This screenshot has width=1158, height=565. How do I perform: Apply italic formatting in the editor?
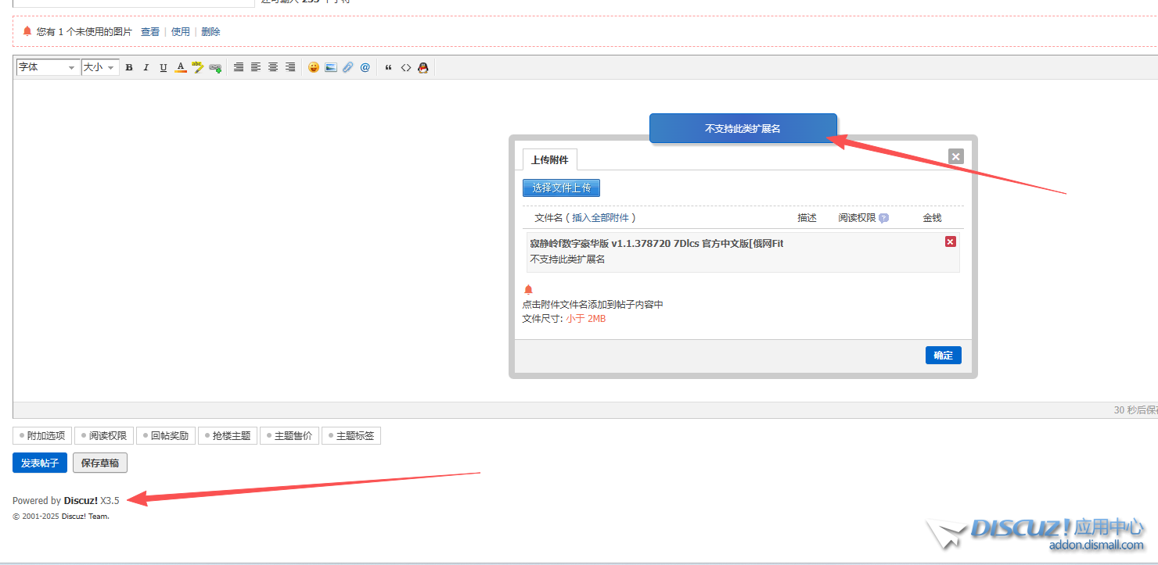click(x=146, y=68)
